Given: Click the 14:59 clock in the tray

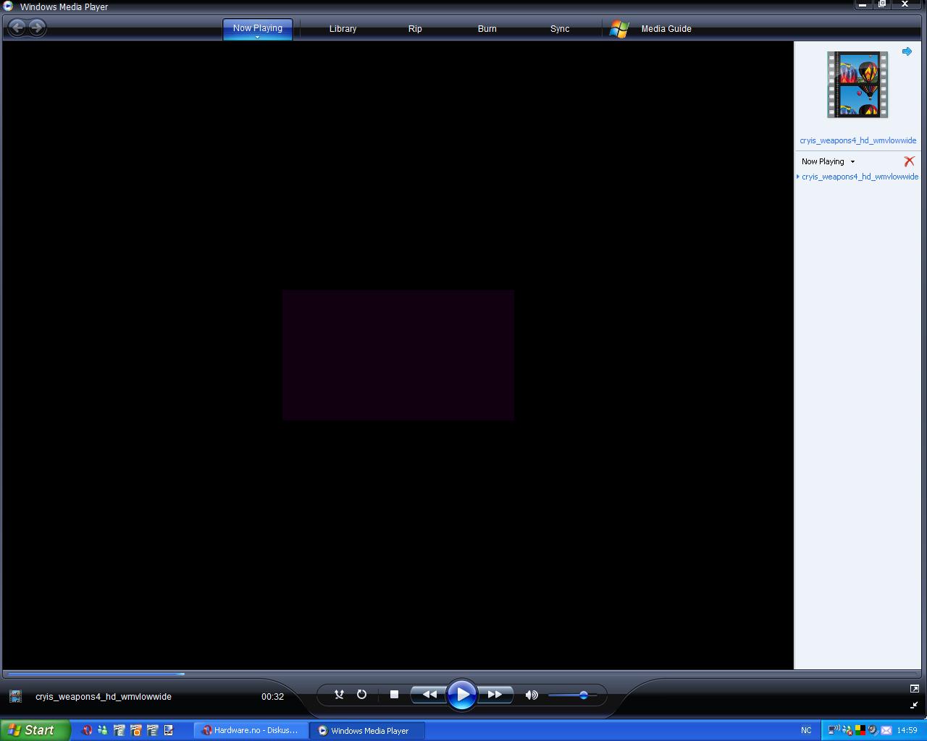Looking at the screenshot, I should (907, 730).
